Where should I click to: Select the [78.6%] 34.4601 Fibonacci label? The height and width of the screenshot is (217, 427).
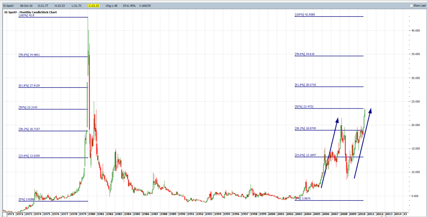click(x=29, y=55)
